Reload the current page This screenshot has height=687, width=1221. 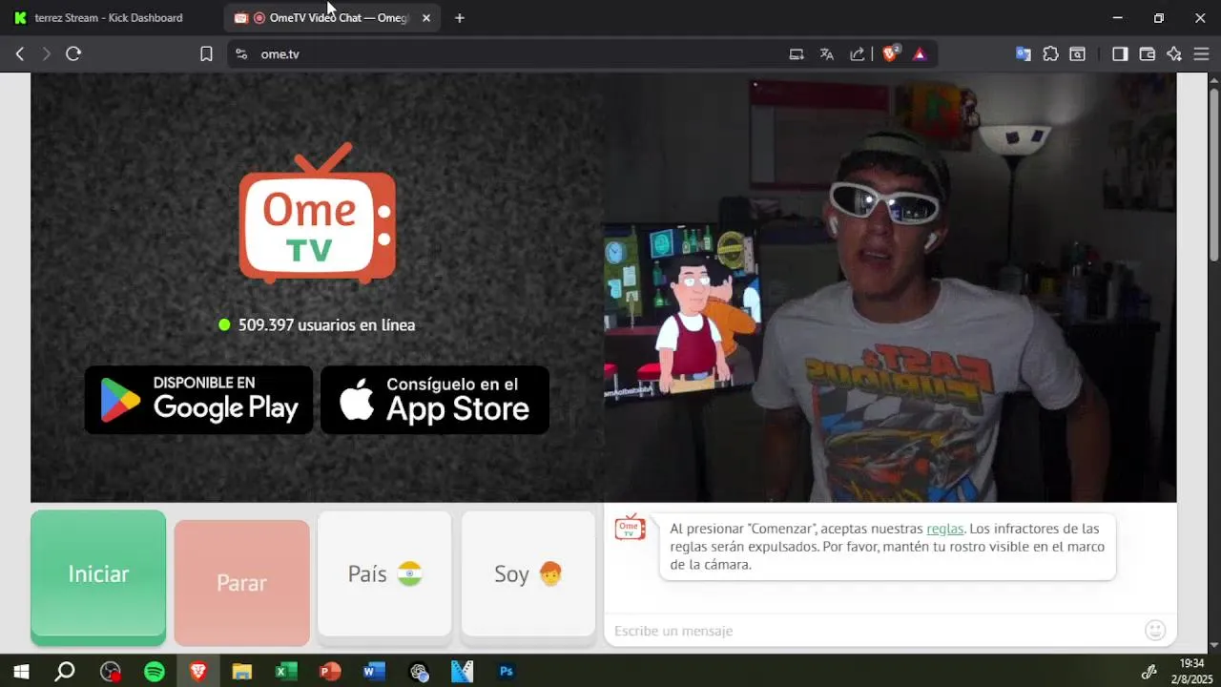[73, 54]
